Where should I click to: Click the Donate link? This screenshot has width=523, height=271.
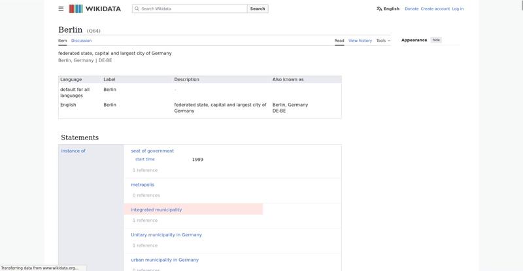pos(411,9)
